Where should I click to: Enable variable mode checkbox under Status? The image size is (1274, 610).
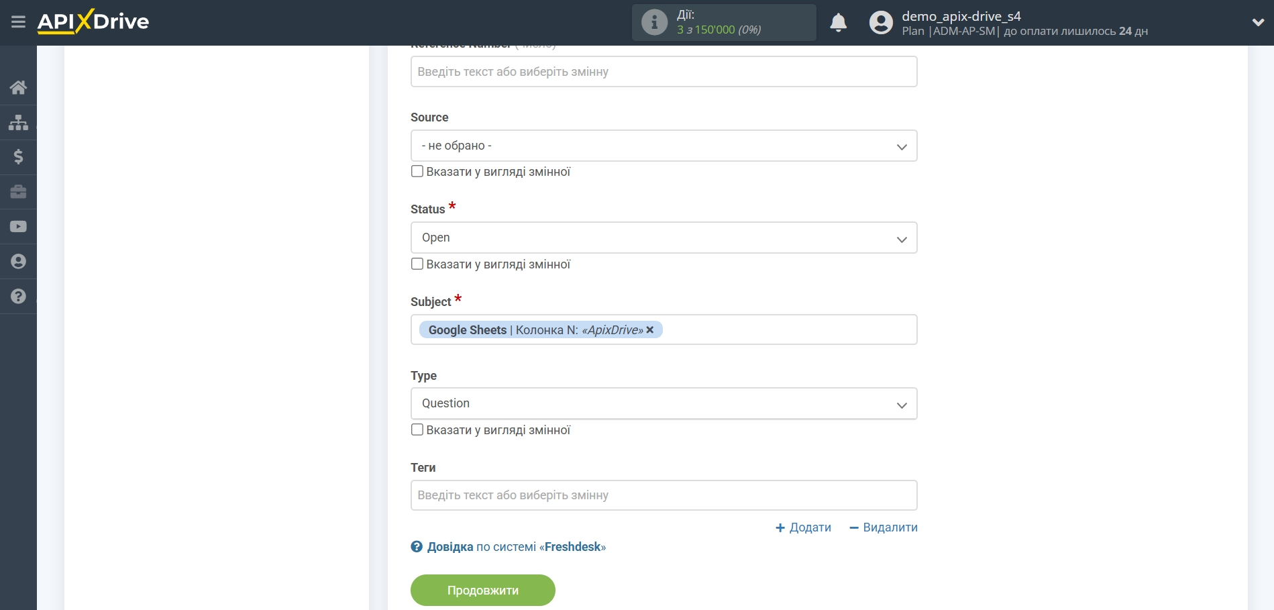click(417, 264)
